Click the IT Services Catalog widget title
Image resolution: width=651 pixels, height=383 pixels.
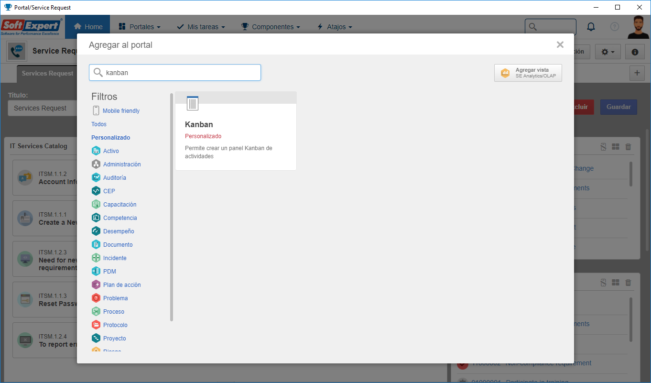[x=39, y=146]
